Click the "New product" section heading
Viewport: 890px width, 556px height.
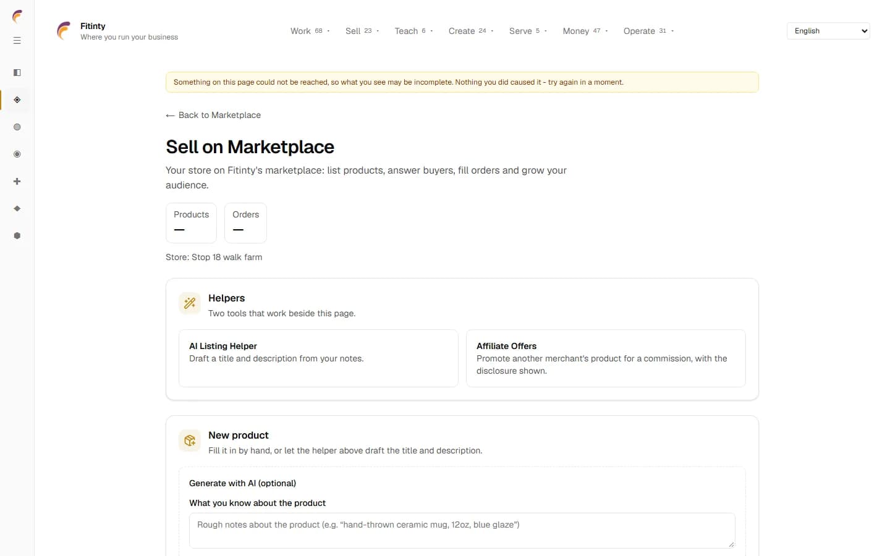(x=239, y=435)
